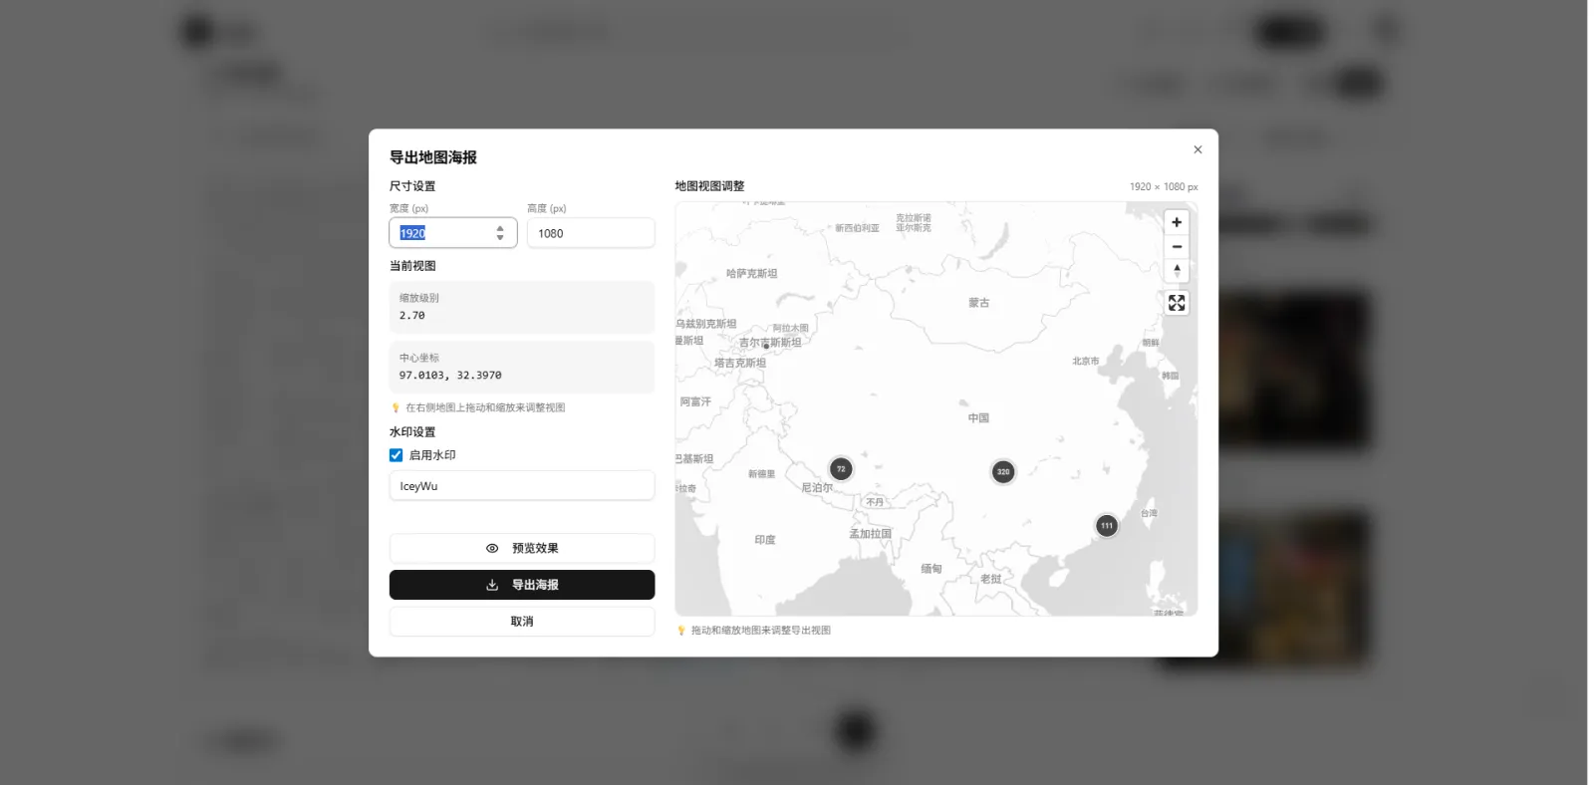Click the map cluster marker 111

(1107, 526)
